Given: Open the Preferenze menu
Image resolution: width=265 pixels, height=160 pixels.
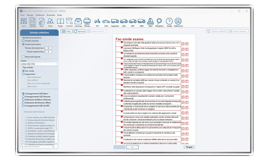Looking at the screenshot, I should pos(40,15).
